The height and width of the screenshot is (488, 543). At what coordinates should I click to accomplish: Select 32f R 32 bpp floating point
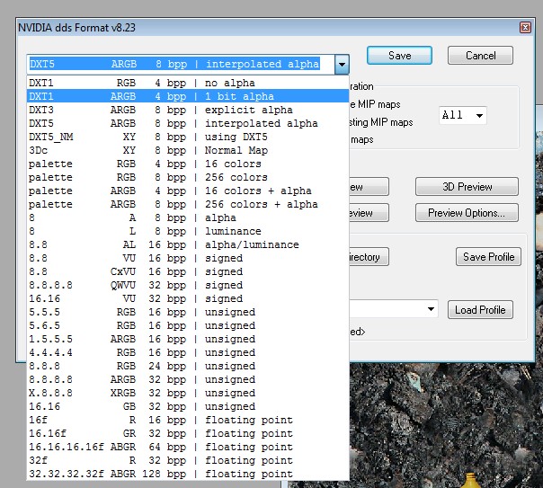coord(188,461)
